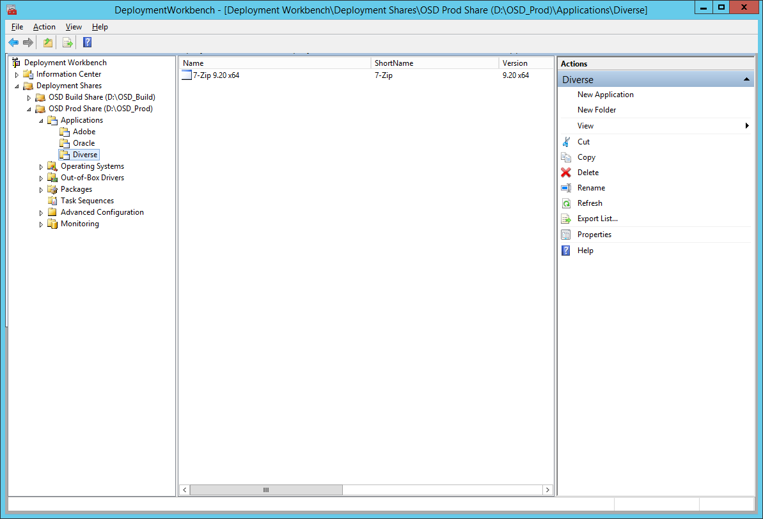Open the File menu
The image size is (763, 519).
click(x=17, y=27)
